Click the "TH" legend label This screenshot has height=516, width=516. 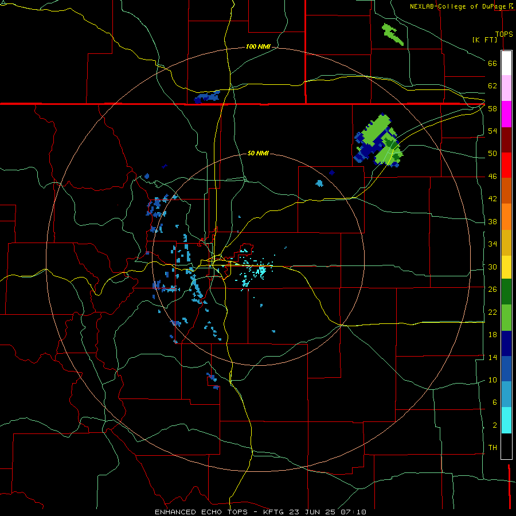pos(492,448)
